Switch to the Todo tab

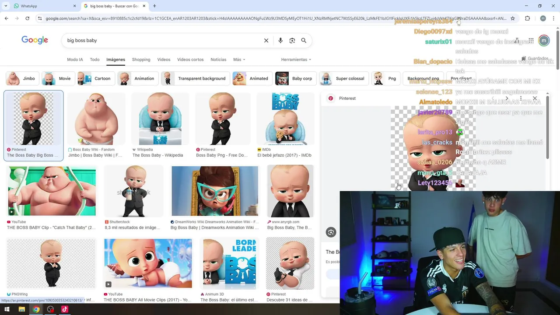94,59
